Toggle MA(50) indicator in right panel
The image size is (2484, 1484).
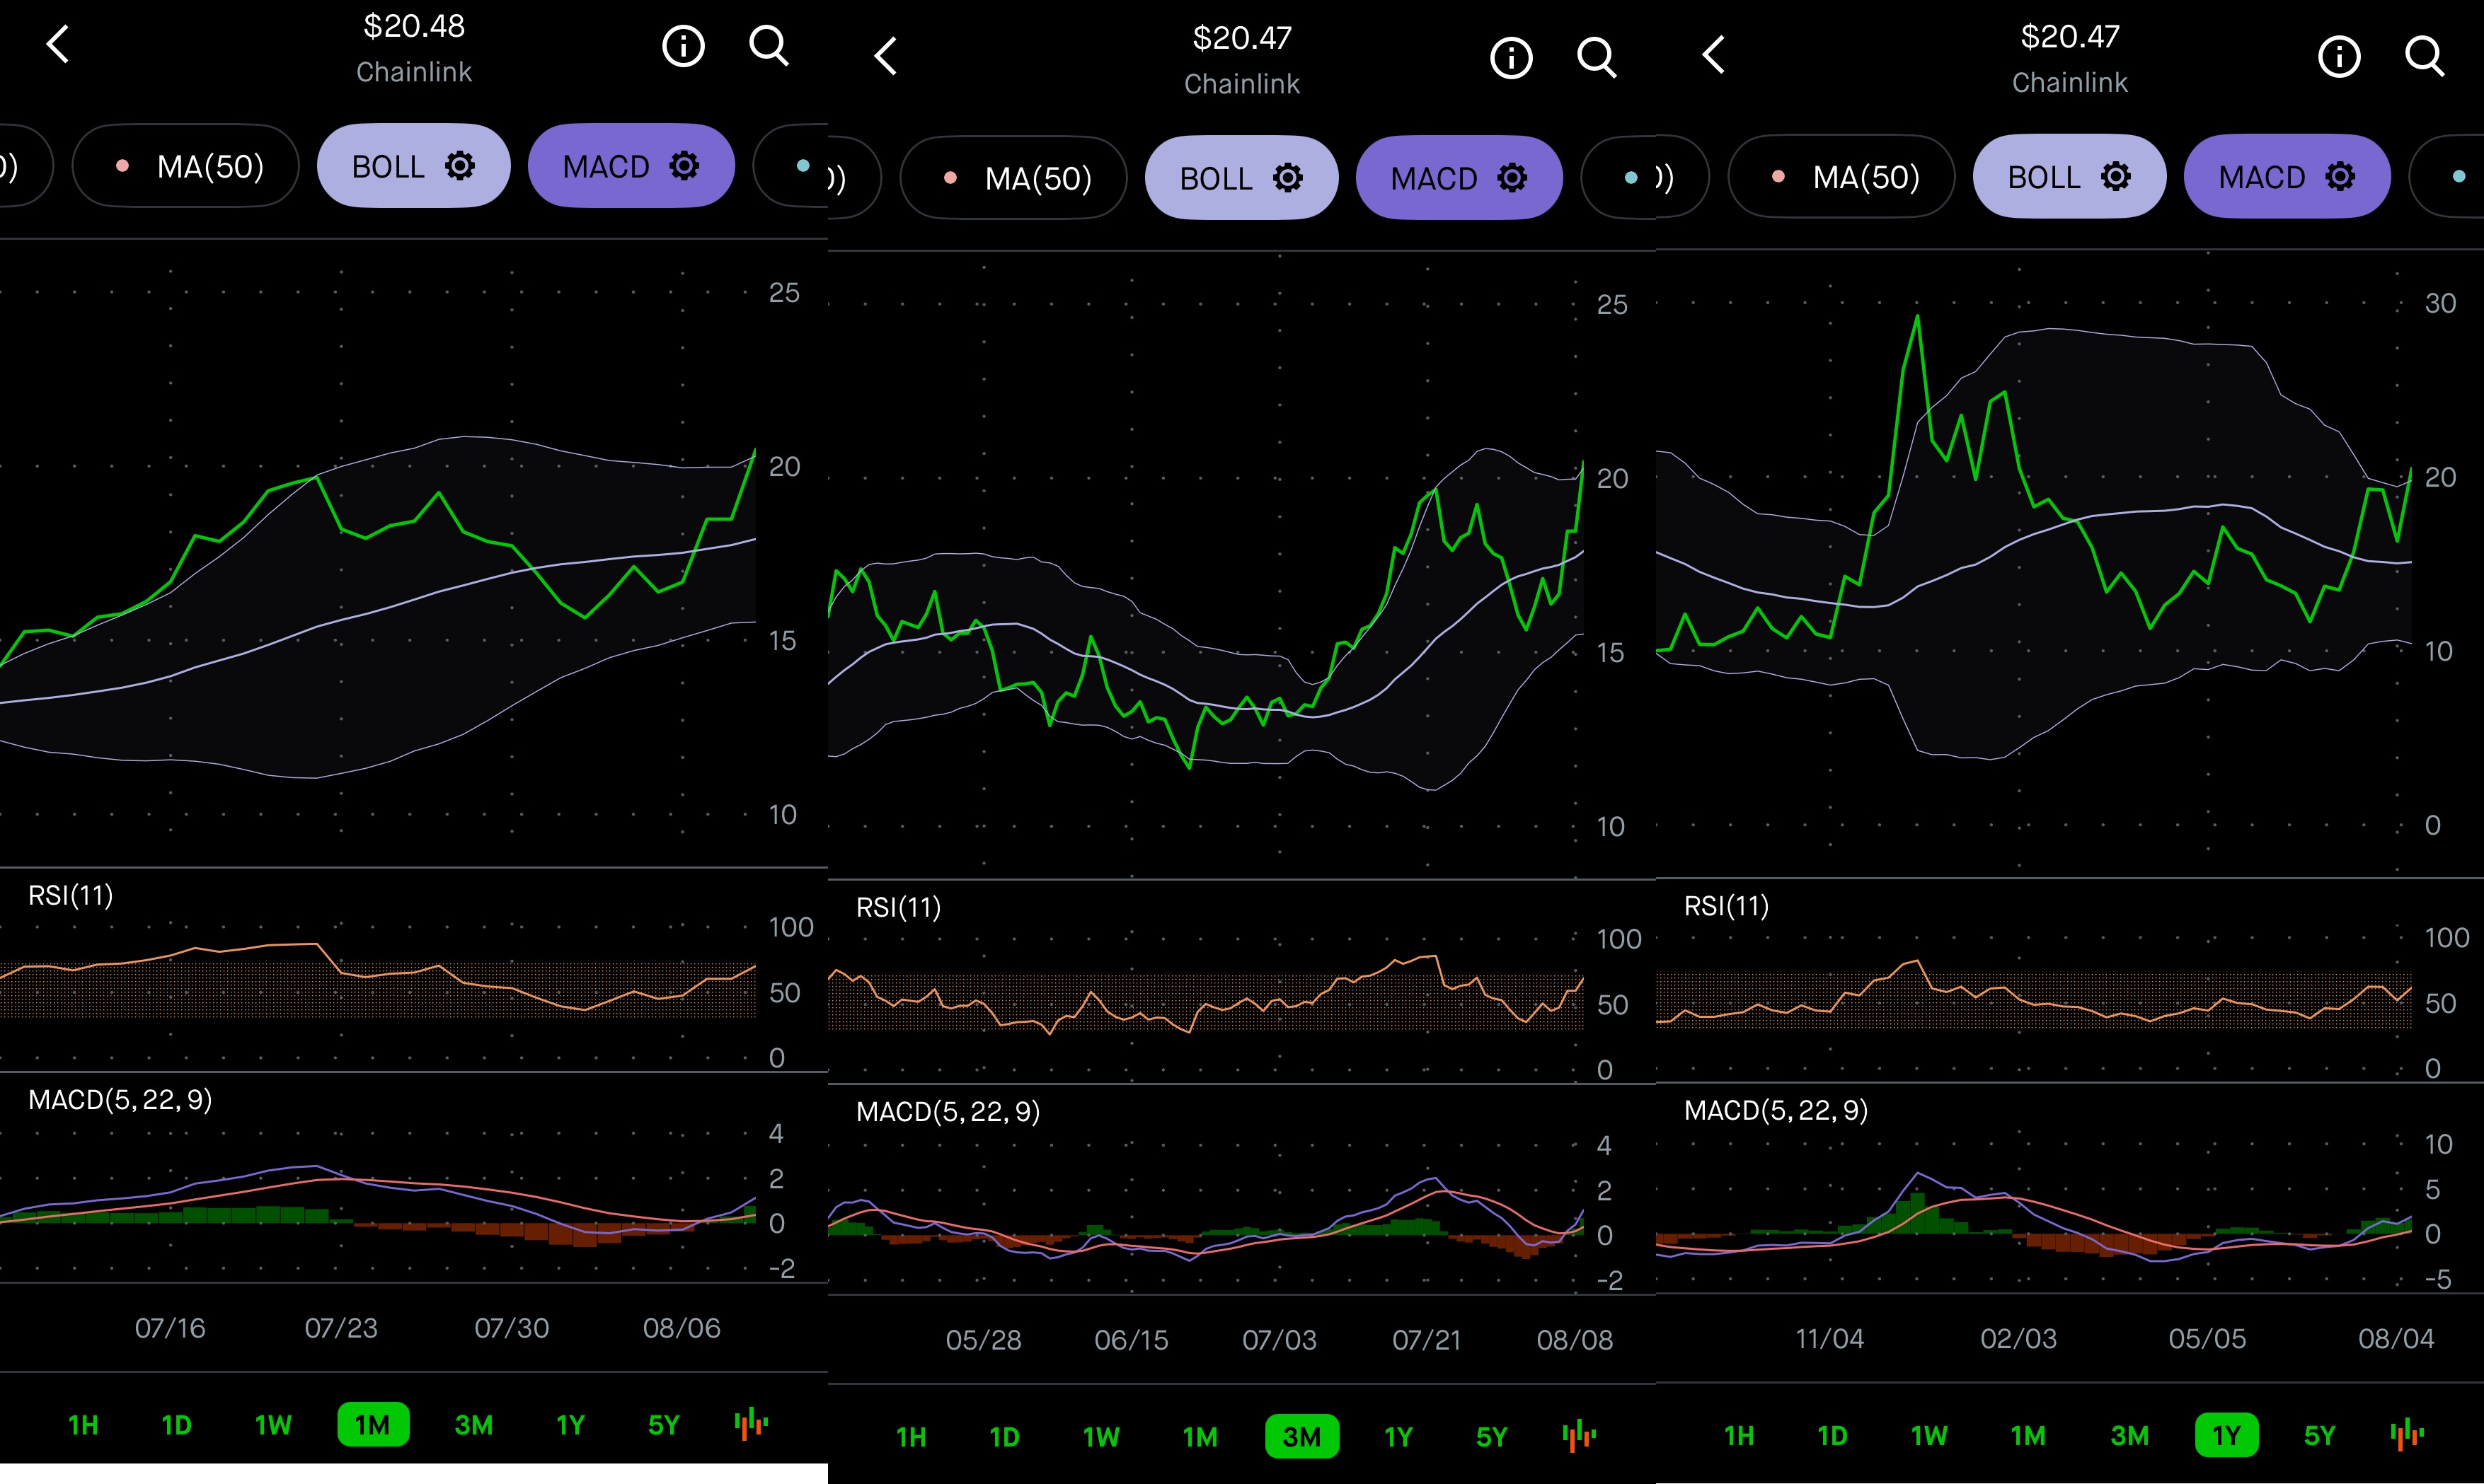1841,176
